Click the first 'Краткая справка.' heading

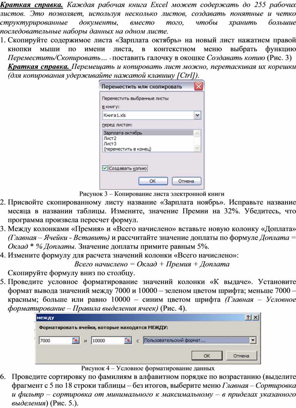[32, 5]
